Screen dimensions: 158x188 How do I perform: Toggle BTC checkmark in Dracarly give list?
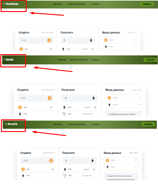point(52,170)
